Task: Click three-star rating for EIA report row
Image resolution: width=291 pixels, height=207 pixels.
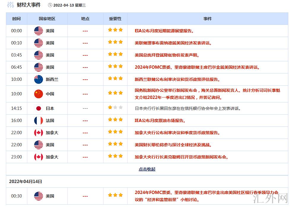Action: pos(115,30)
